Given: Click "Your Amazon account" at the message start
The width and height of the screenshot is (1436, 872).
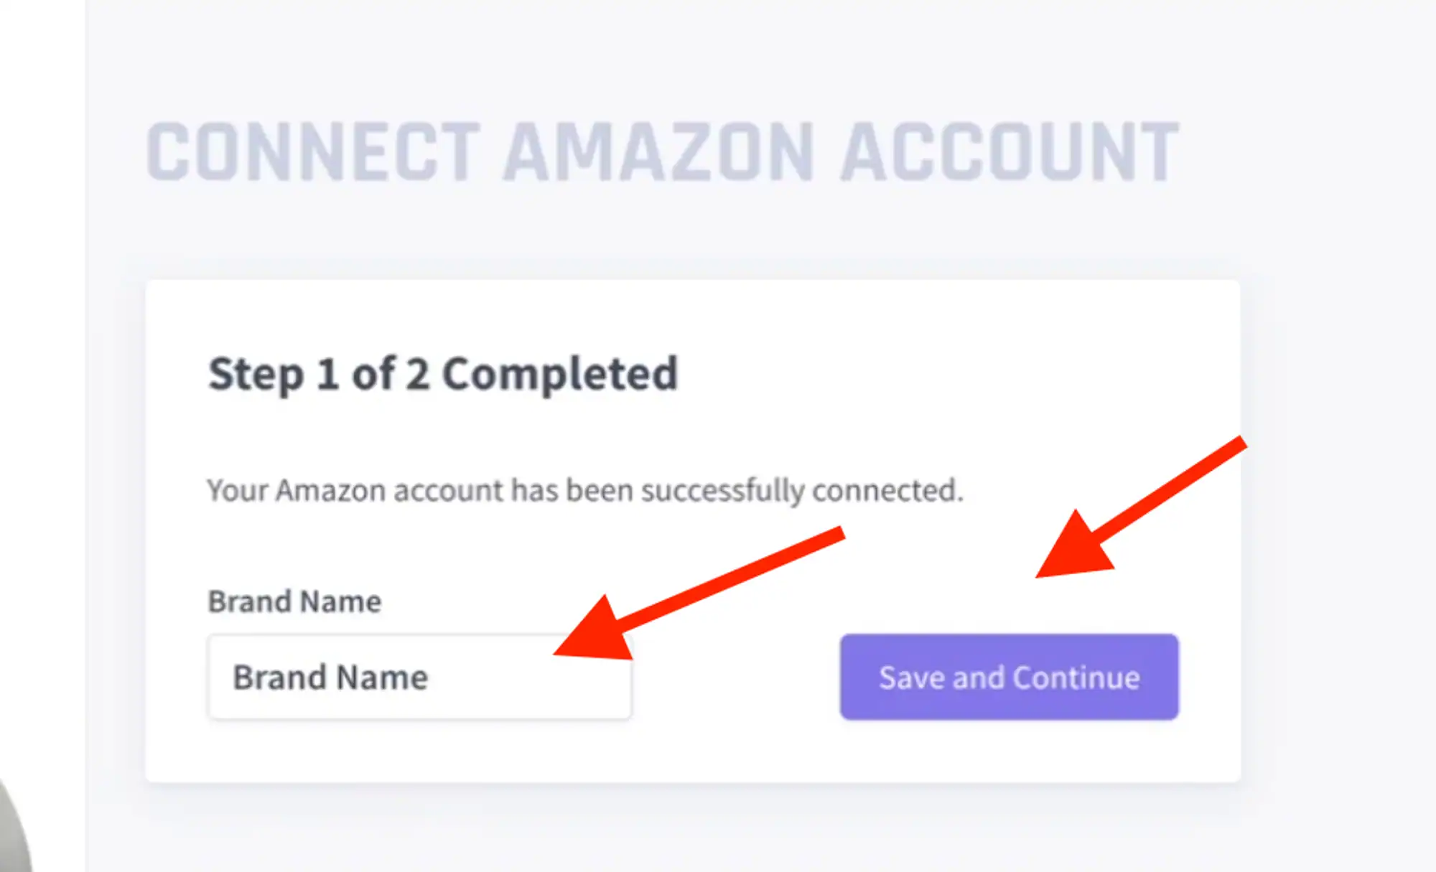Looking at the screenshot, I should [x=355, y=491].
